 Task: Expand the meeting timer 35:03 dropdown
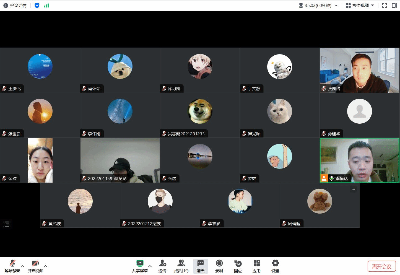(336, 6)
